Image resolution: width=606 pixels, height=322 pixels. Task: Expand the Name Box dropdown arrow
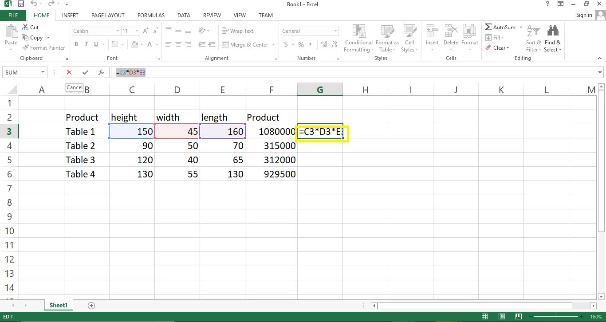coord(43,72)
